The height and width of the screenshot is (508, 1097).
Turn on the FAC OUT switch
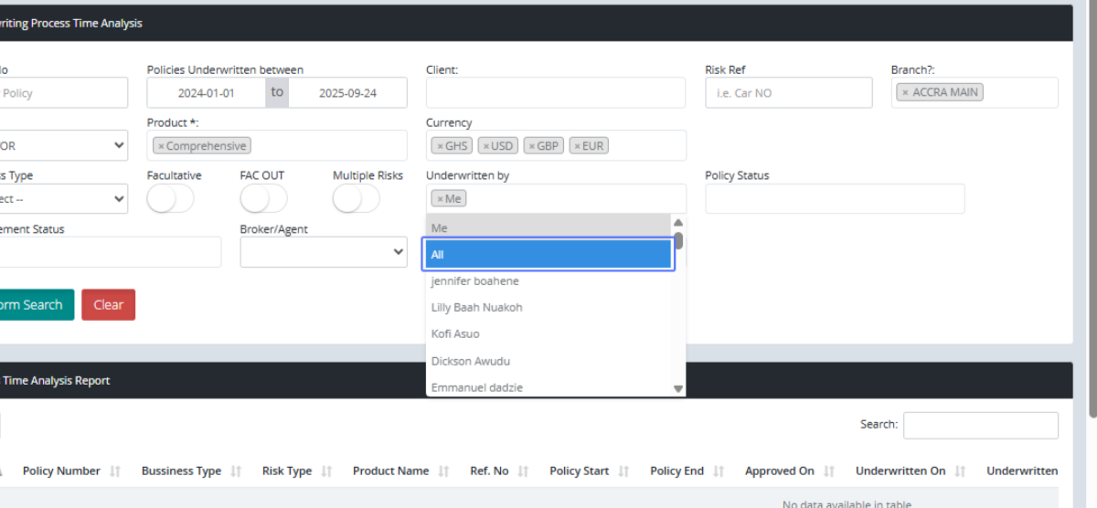click(x=263, y=199)
